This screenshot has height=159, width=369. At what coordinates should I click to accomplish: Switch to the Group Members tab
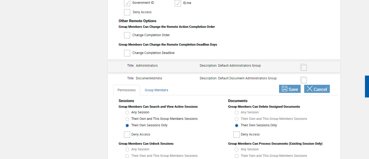click(x=156, y=90)
